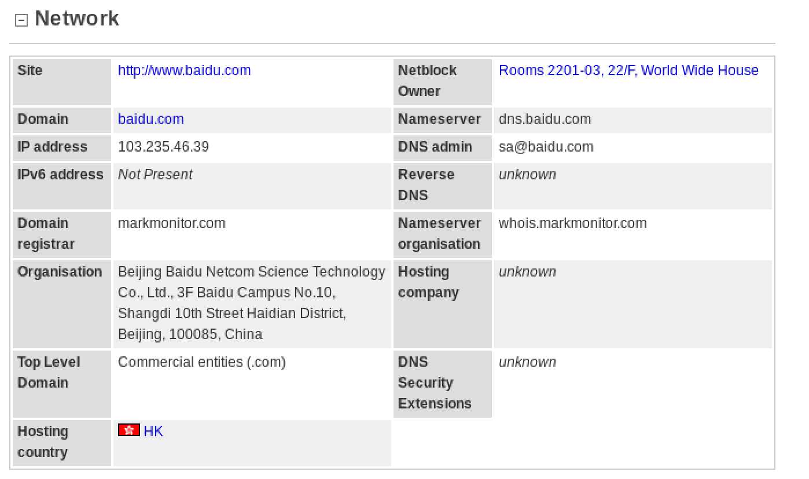Click the dns.baidu.com nameserver value
This screenshot has width=809, height=479.
(545, 119)
